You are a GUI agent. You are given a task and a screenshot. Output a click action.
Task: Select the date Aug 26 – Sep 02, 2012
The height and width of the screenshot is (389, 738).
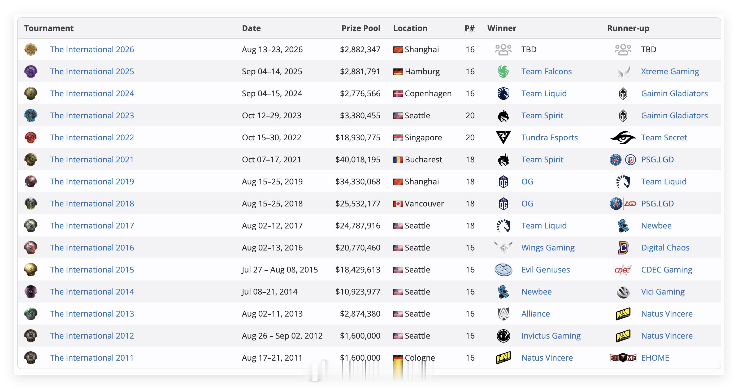point(282,336)
